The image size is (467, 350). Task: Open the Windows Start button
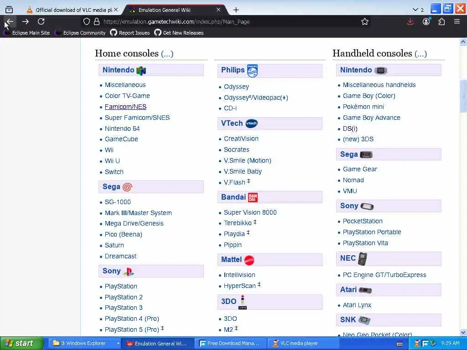click(x=21, y=344)
